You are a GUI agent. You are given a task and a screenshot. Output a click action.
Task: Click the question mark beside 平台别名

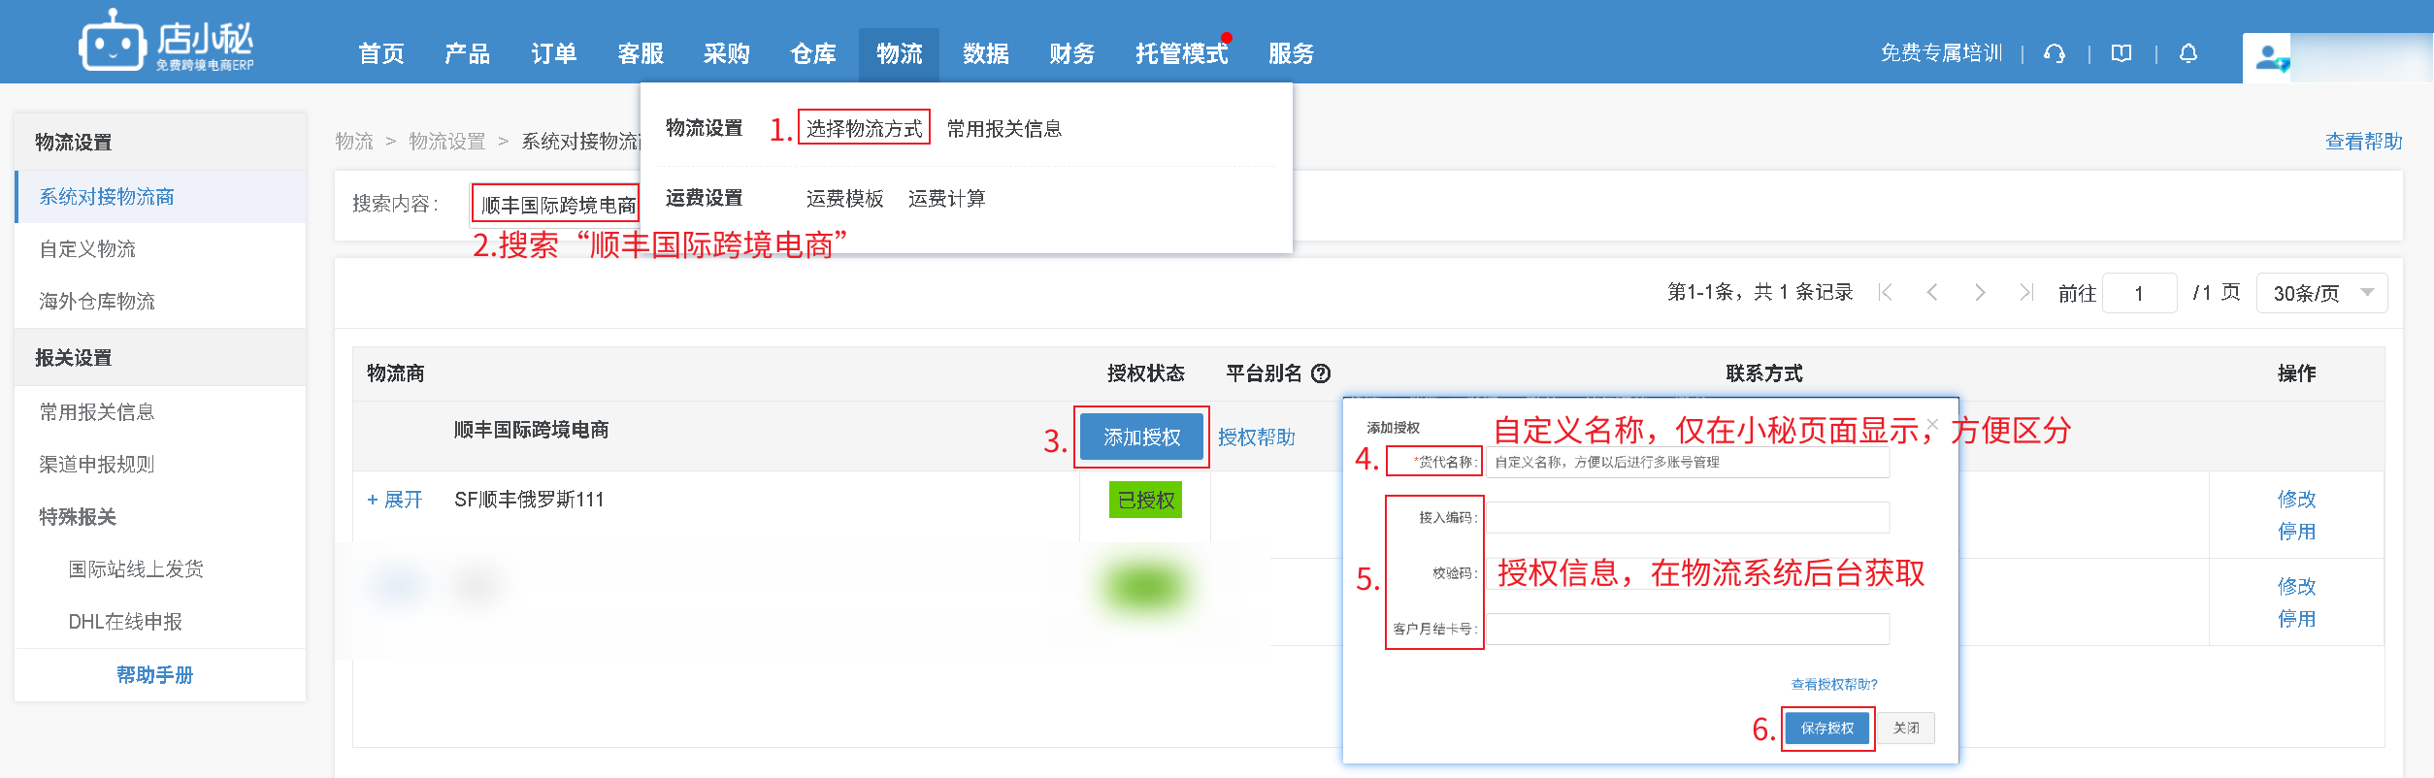pos(1321,373)
